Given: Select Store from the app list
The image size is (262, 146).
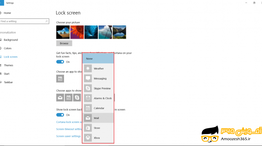Looking at the screenshot, I should 98,128.
